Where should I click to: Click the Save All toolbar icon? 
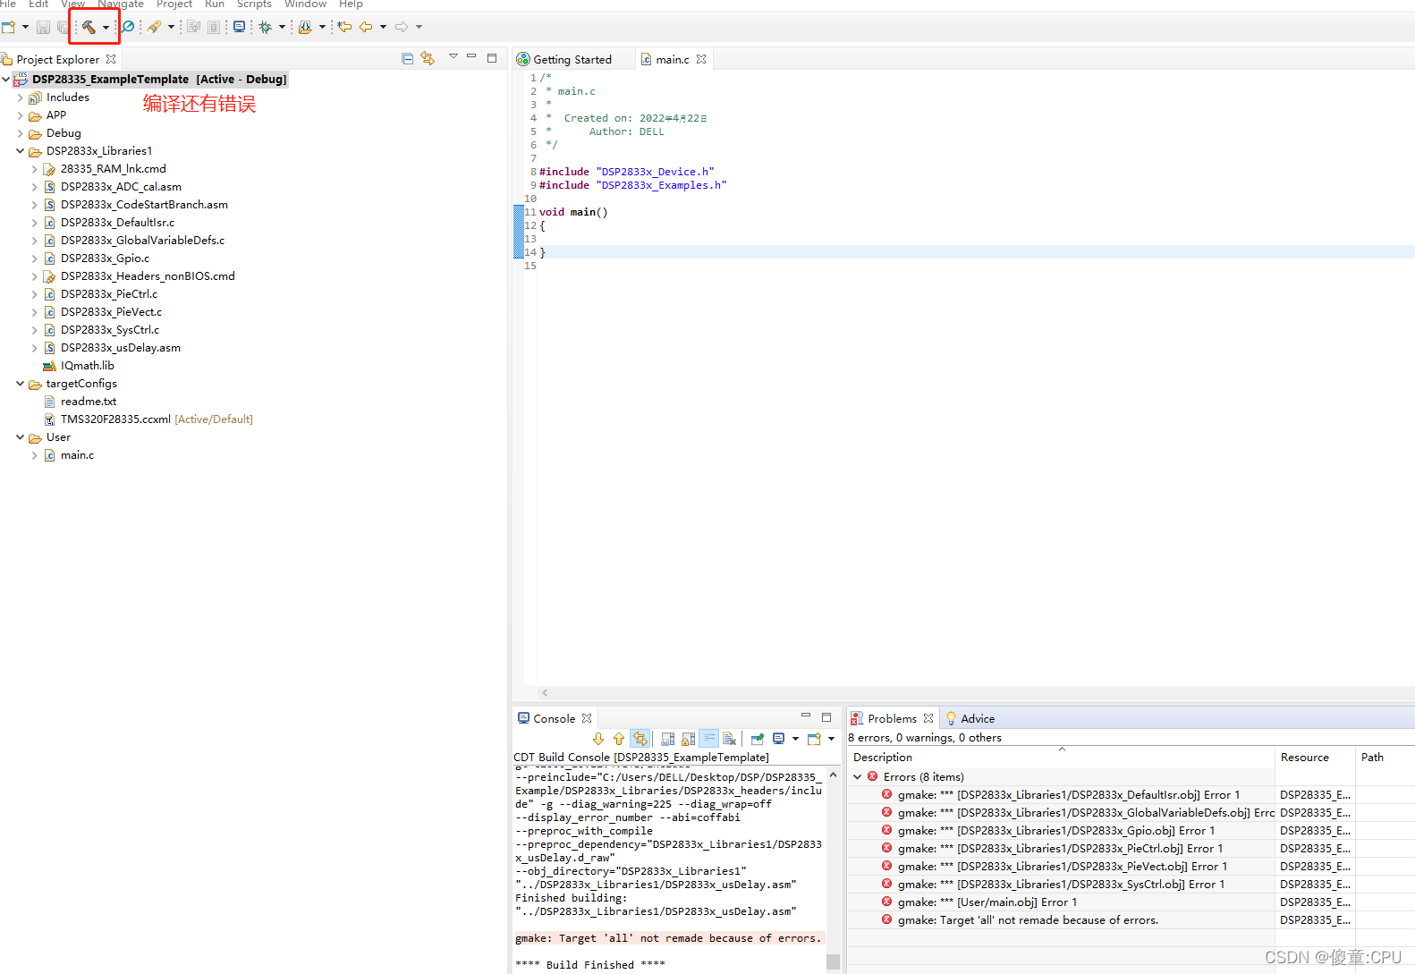pyautogui.click(x=62, y=27)
